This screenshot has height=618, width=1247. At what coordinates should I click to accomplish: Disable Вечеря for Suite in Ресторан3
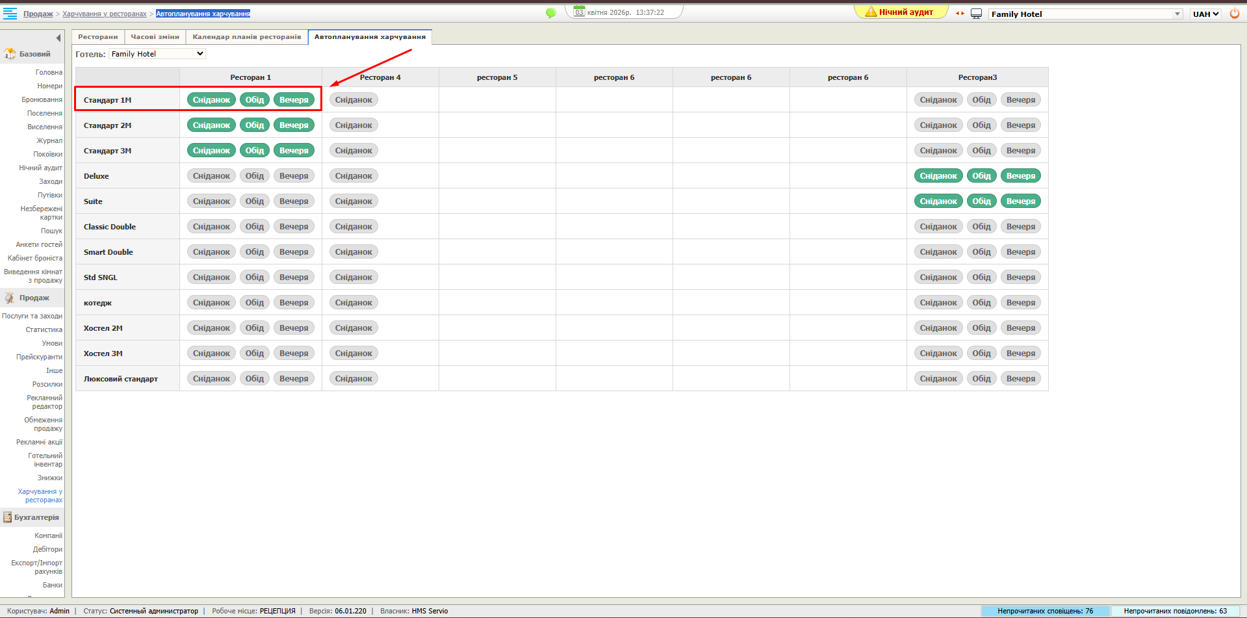click(1020, 201)
